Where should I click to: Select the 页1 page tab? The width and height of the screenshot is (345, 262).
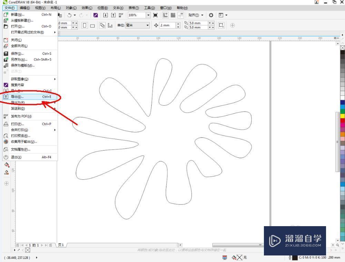click(61, 245)
